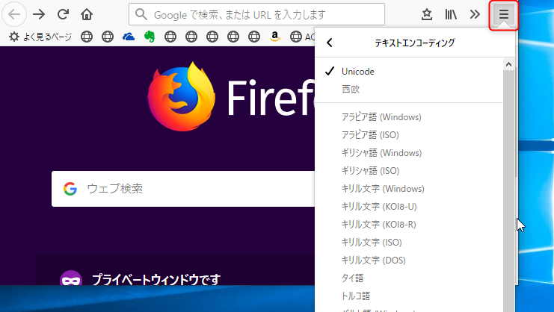This screenshot has width=554, height=312.
Task: Click the Firefox logo on the page
Action: [181, 97]
